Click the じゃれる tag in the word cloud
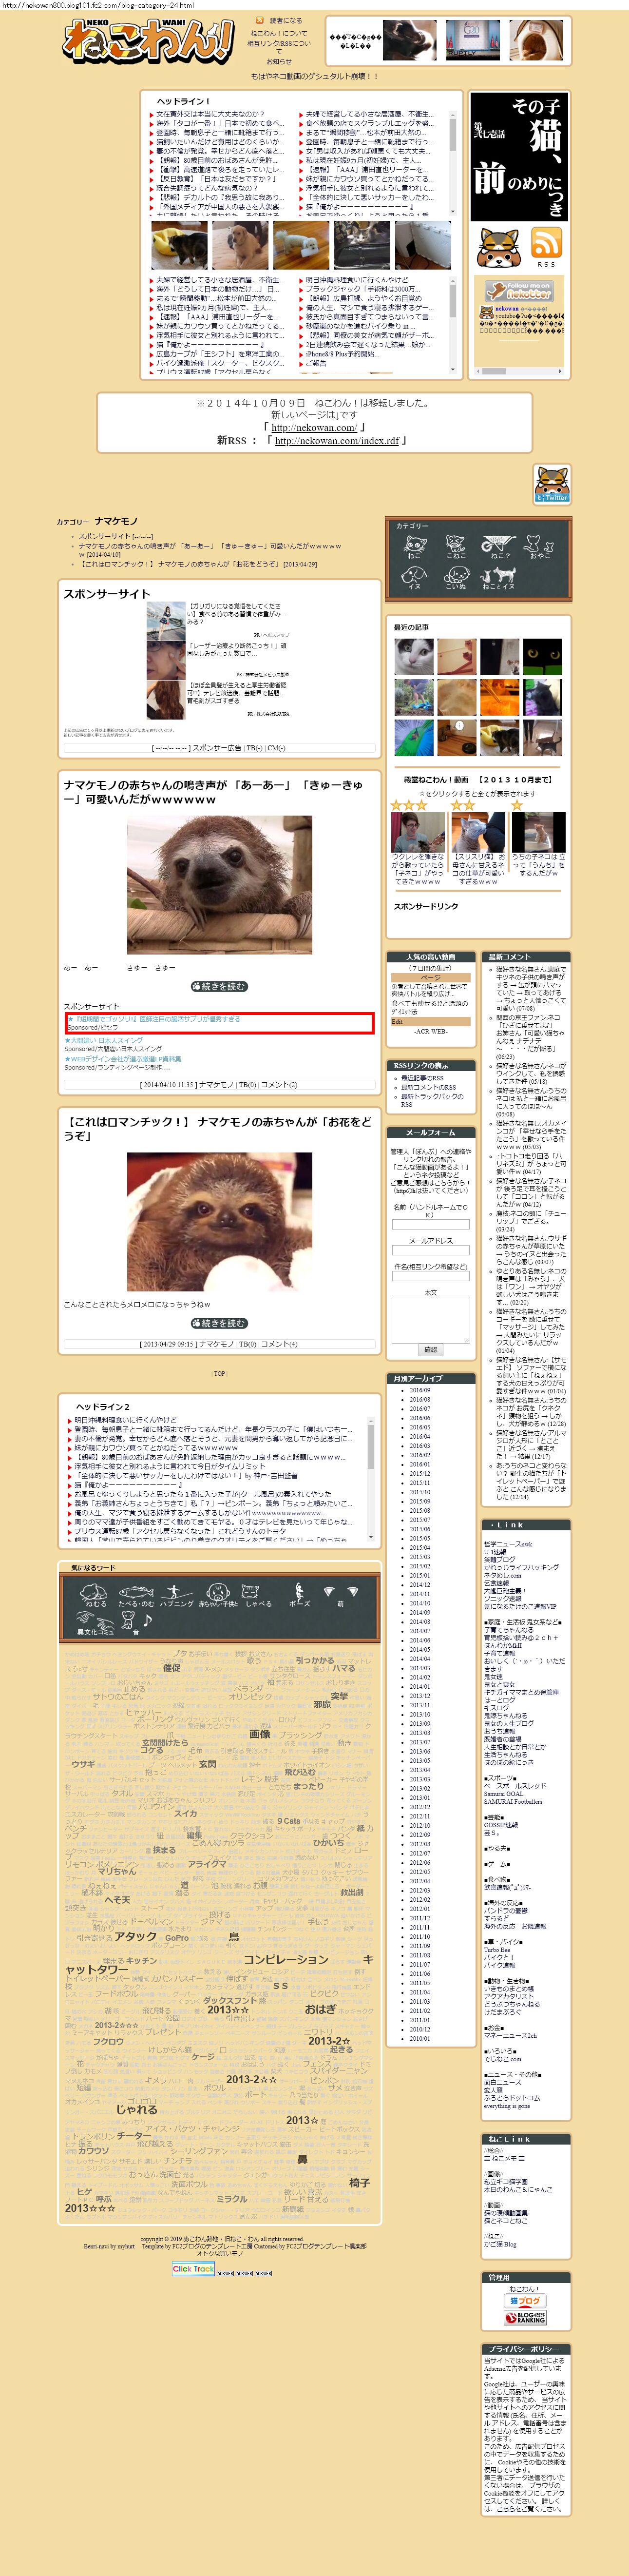Image resolution: width=629 pixels, height=2576 pixels. click(x=136, y=2109)
